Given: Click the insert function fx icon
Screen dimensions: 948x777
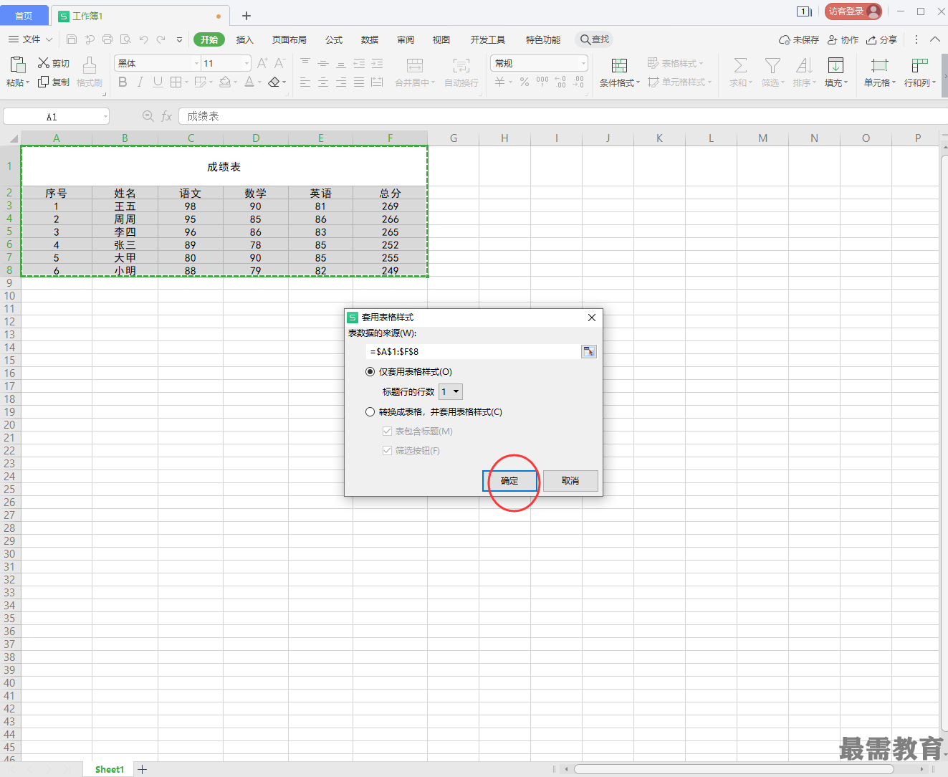Looking at the screenshot, I should (167, 116).
